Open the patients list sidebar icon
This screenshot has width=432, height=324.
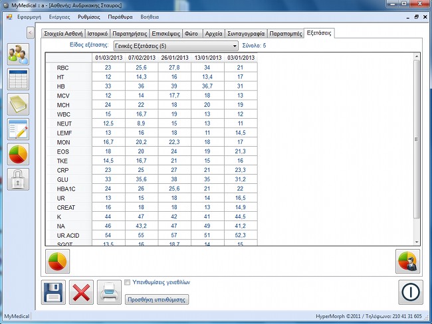coord(18,54)
